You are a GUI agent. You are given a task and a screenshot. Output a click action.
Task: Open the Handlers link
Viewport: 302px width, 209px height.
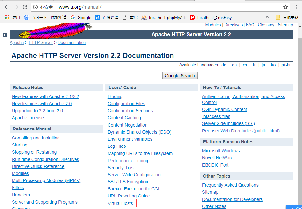(21, 195)
